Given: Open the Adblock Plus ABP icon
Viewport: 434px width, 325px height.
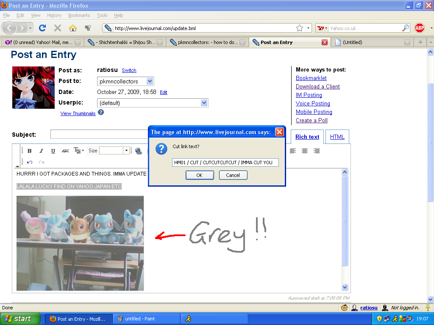Looking at the screenshot, I should 420,28.
